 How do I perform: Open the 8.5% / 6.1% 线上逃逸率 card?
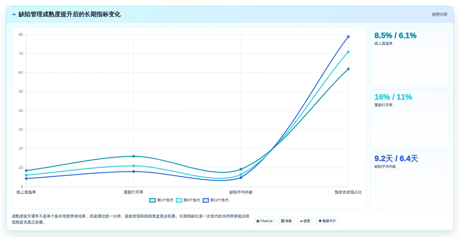(x=409, y=57)
